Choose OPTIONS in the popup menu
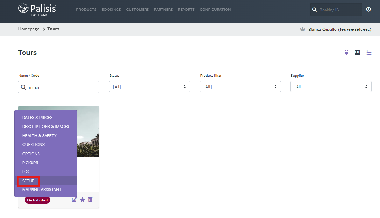380x218 pixels. 31,154
